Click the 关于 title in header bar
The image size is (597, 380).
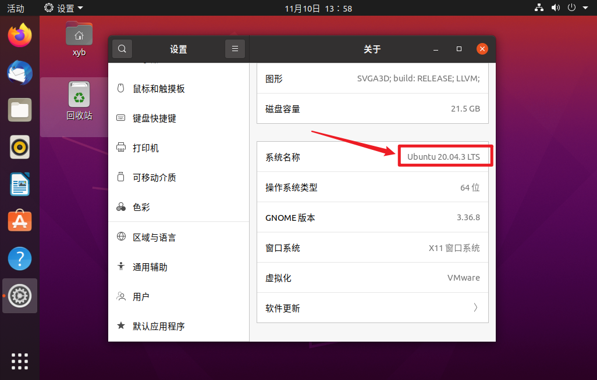(x=372, y=49)
